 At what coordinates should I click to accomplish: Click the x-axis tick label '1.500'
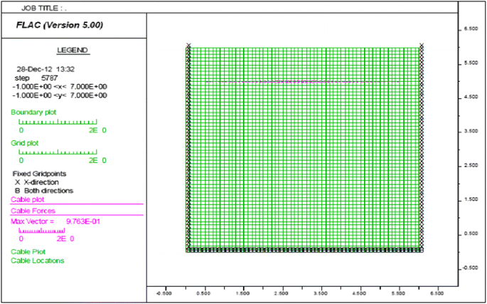click(x=244, y=293)
